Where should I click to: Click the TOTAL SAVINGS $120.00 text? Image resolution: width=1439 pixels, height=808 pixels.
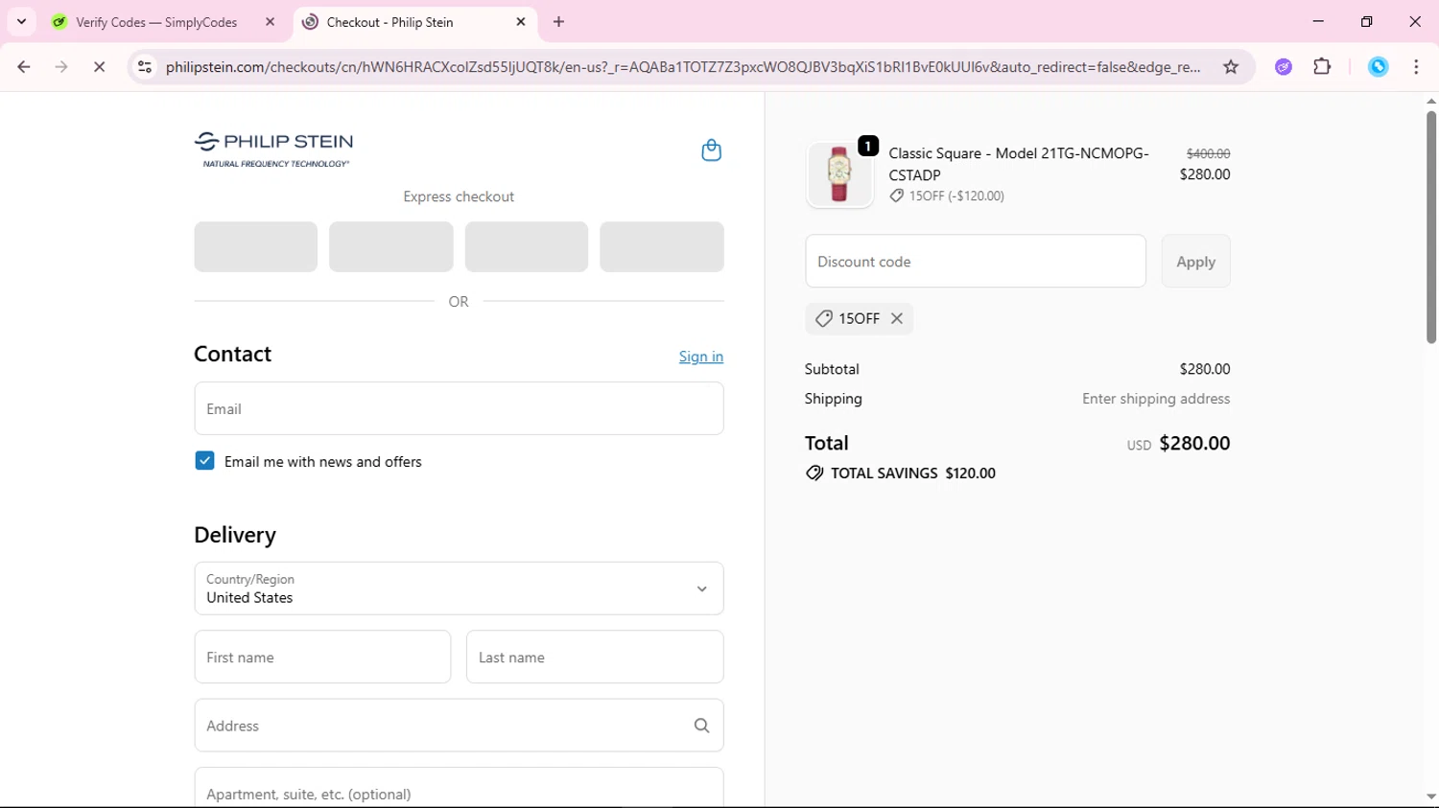[913, 473]
